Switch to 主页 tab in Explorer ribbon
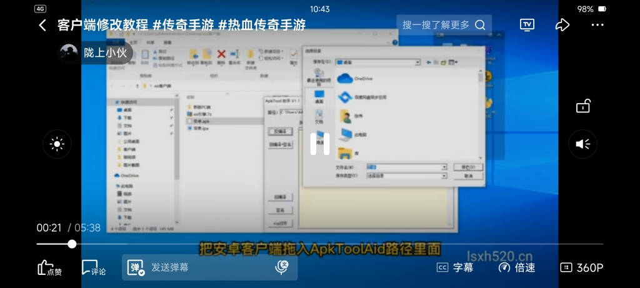 [134, 42]
